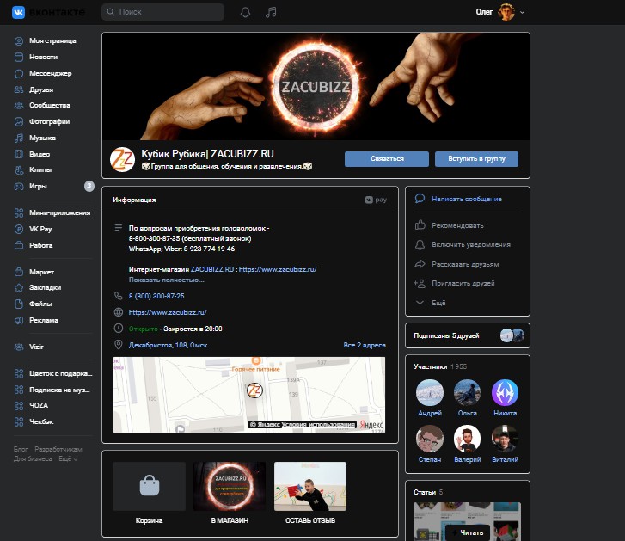
Task: Open ZACUBIZZ.RU link in the description
Action: [212, 269]
